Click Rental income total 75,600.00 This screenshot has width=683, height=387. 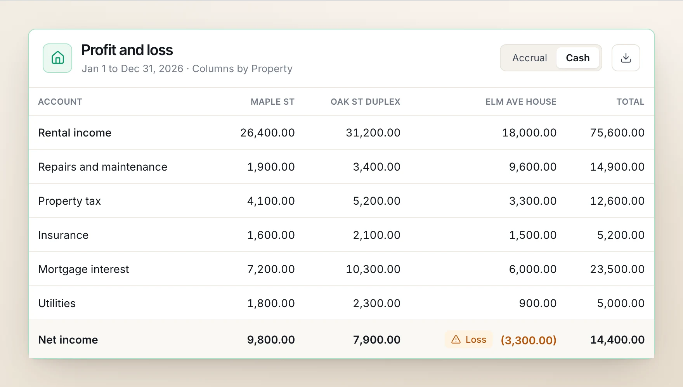pyautogui.click(x=617, y=133)
